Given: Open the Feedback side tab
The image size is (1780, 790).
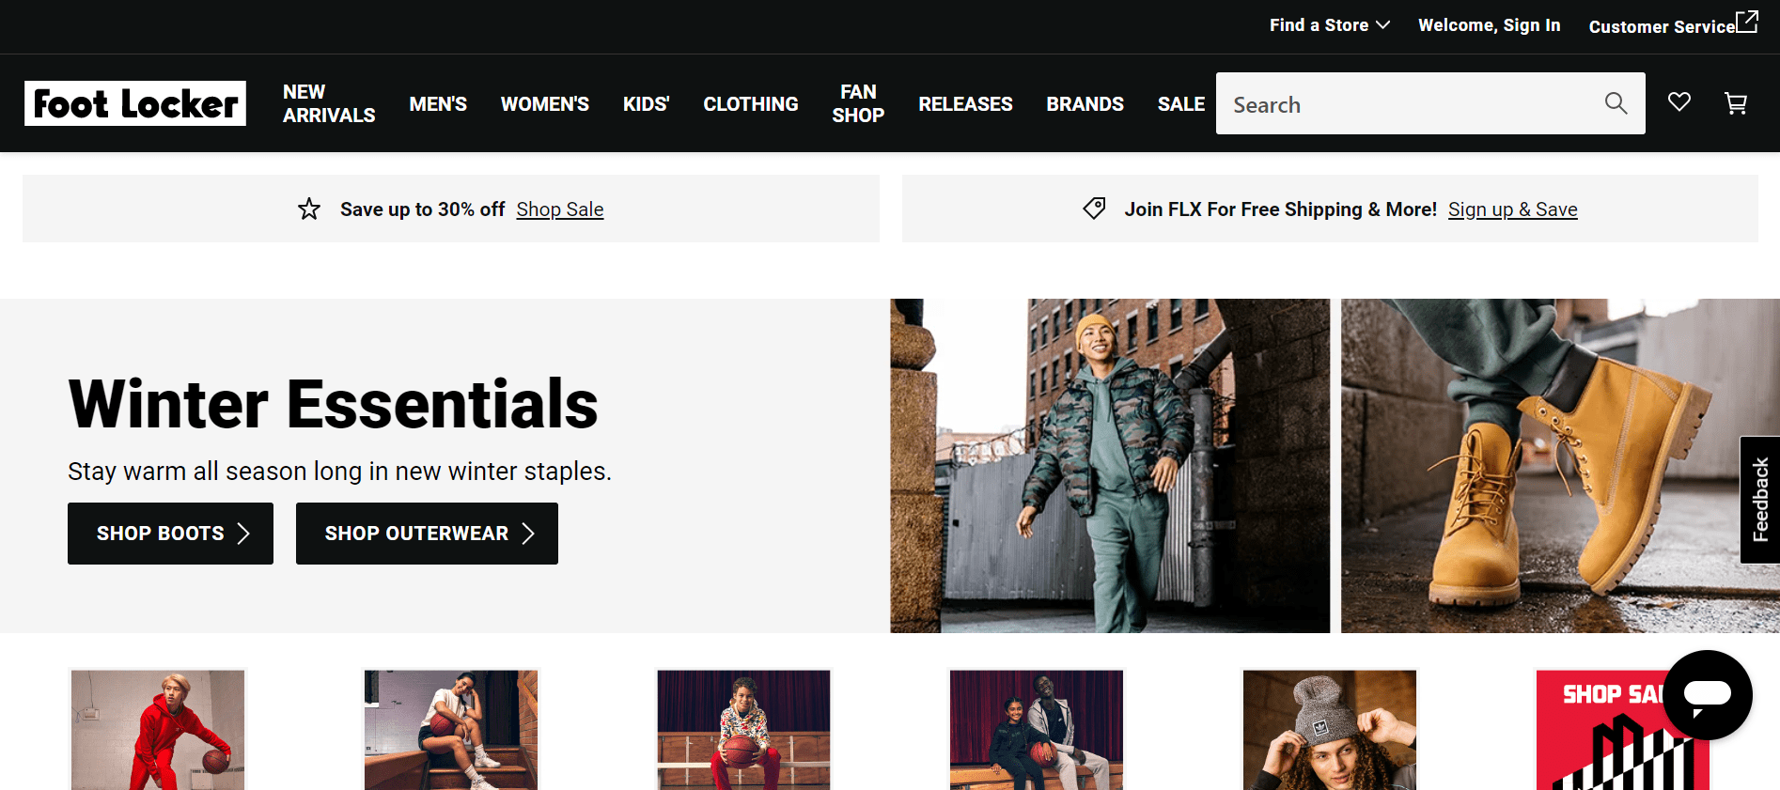Looking at the screenshot, I should coord(1760,500).
